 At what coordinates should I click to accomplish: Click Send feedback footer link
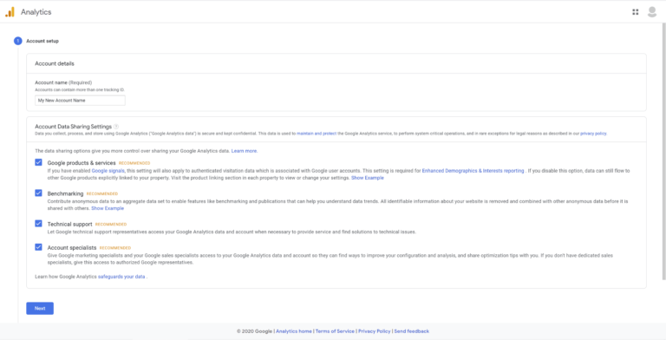(412, 331)
